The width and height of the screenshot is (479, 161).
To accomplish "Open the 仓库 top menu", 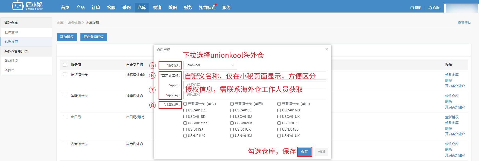I will pos(142,7).
